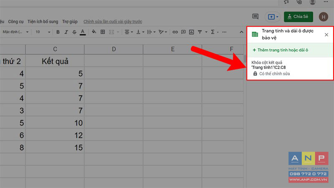This screenshot has height=188, width=334.
Task: Insert a link
Action: pyautogui.click(x=175, y=32)
